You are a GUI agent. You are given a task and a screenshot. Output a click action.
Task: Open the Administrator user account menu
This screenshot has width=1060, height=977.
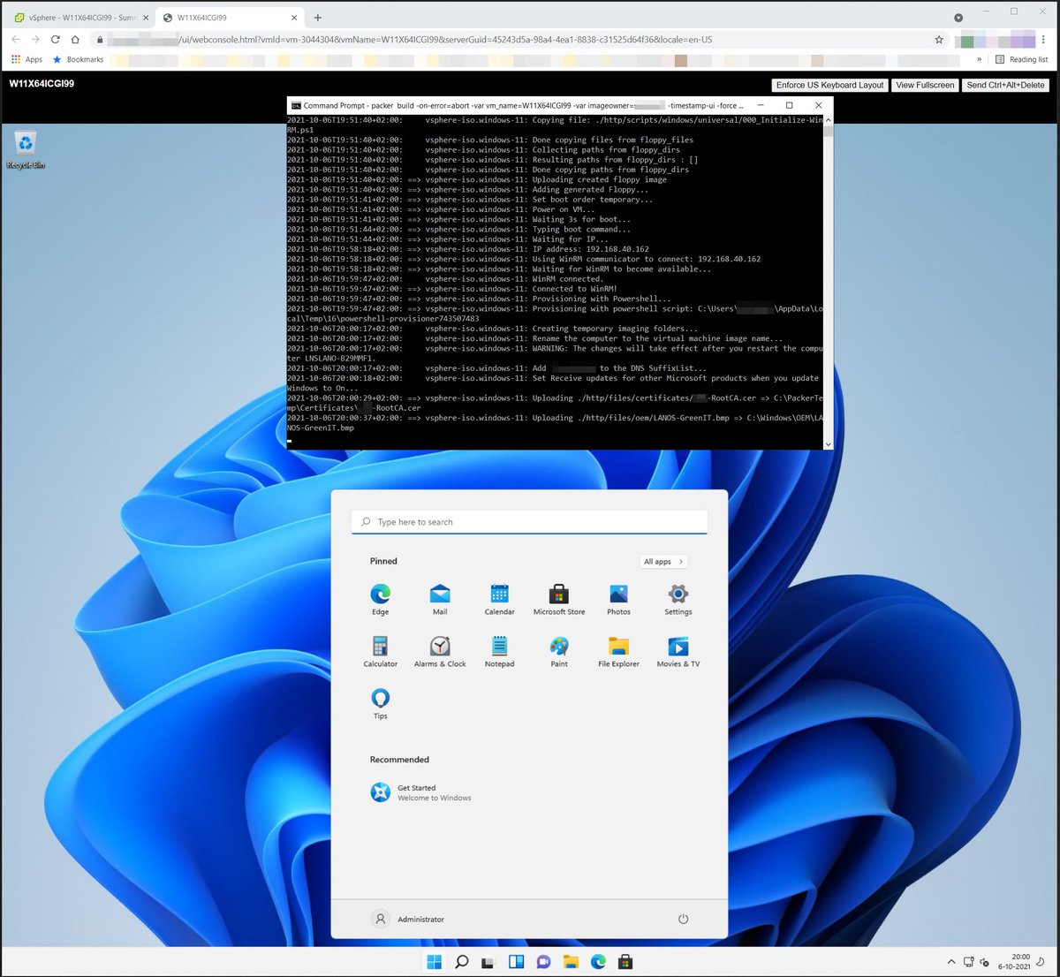pyautogui.click(x=407, y=919)
